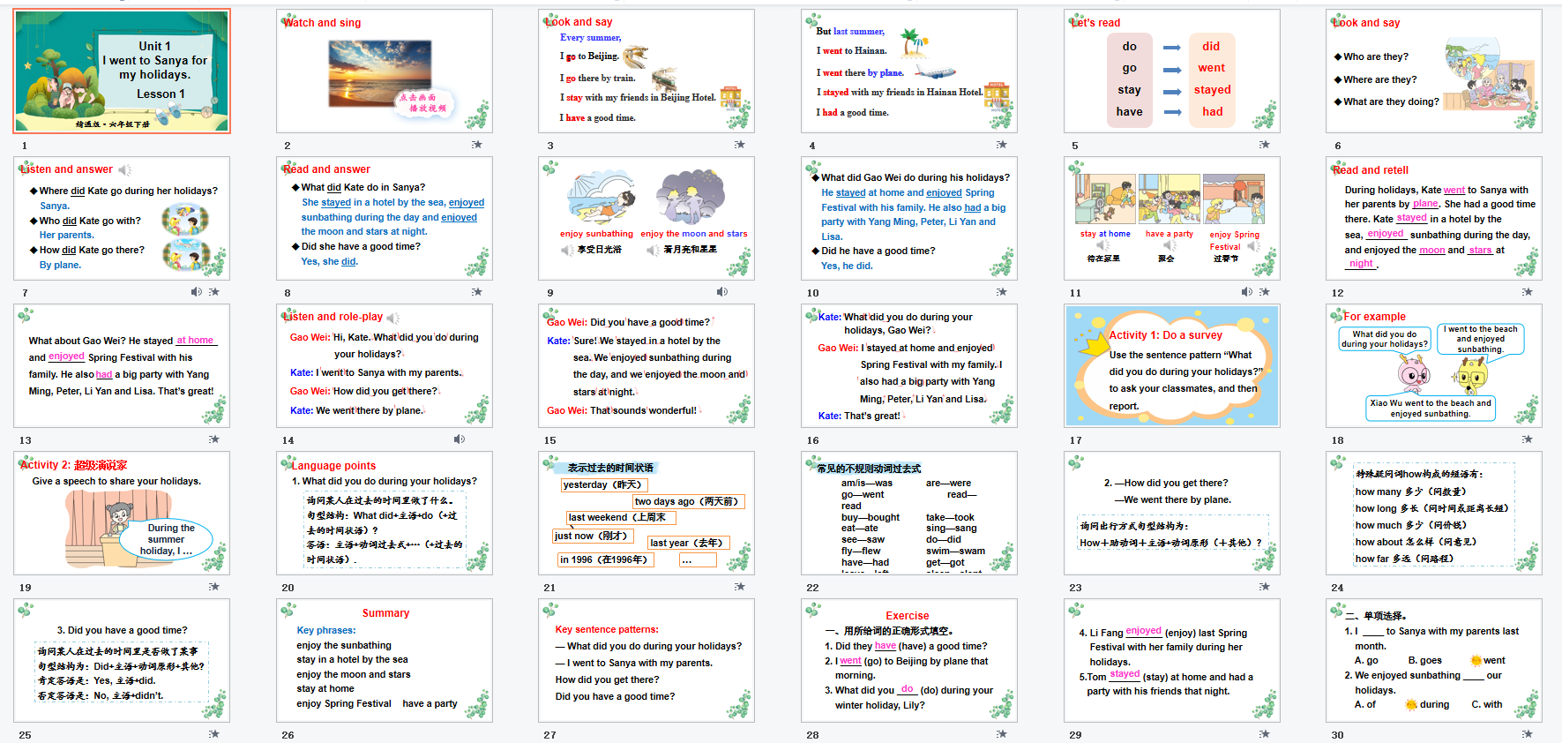Click the animation star under slide 4

click(1001, 145)
